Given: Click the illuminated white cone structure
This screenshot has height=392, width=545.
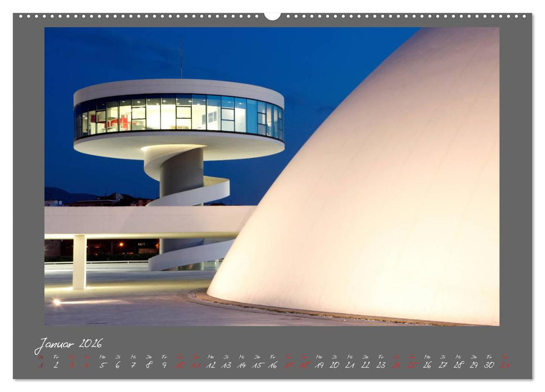Looking at the screenshot, I should (x=382, y=213).
